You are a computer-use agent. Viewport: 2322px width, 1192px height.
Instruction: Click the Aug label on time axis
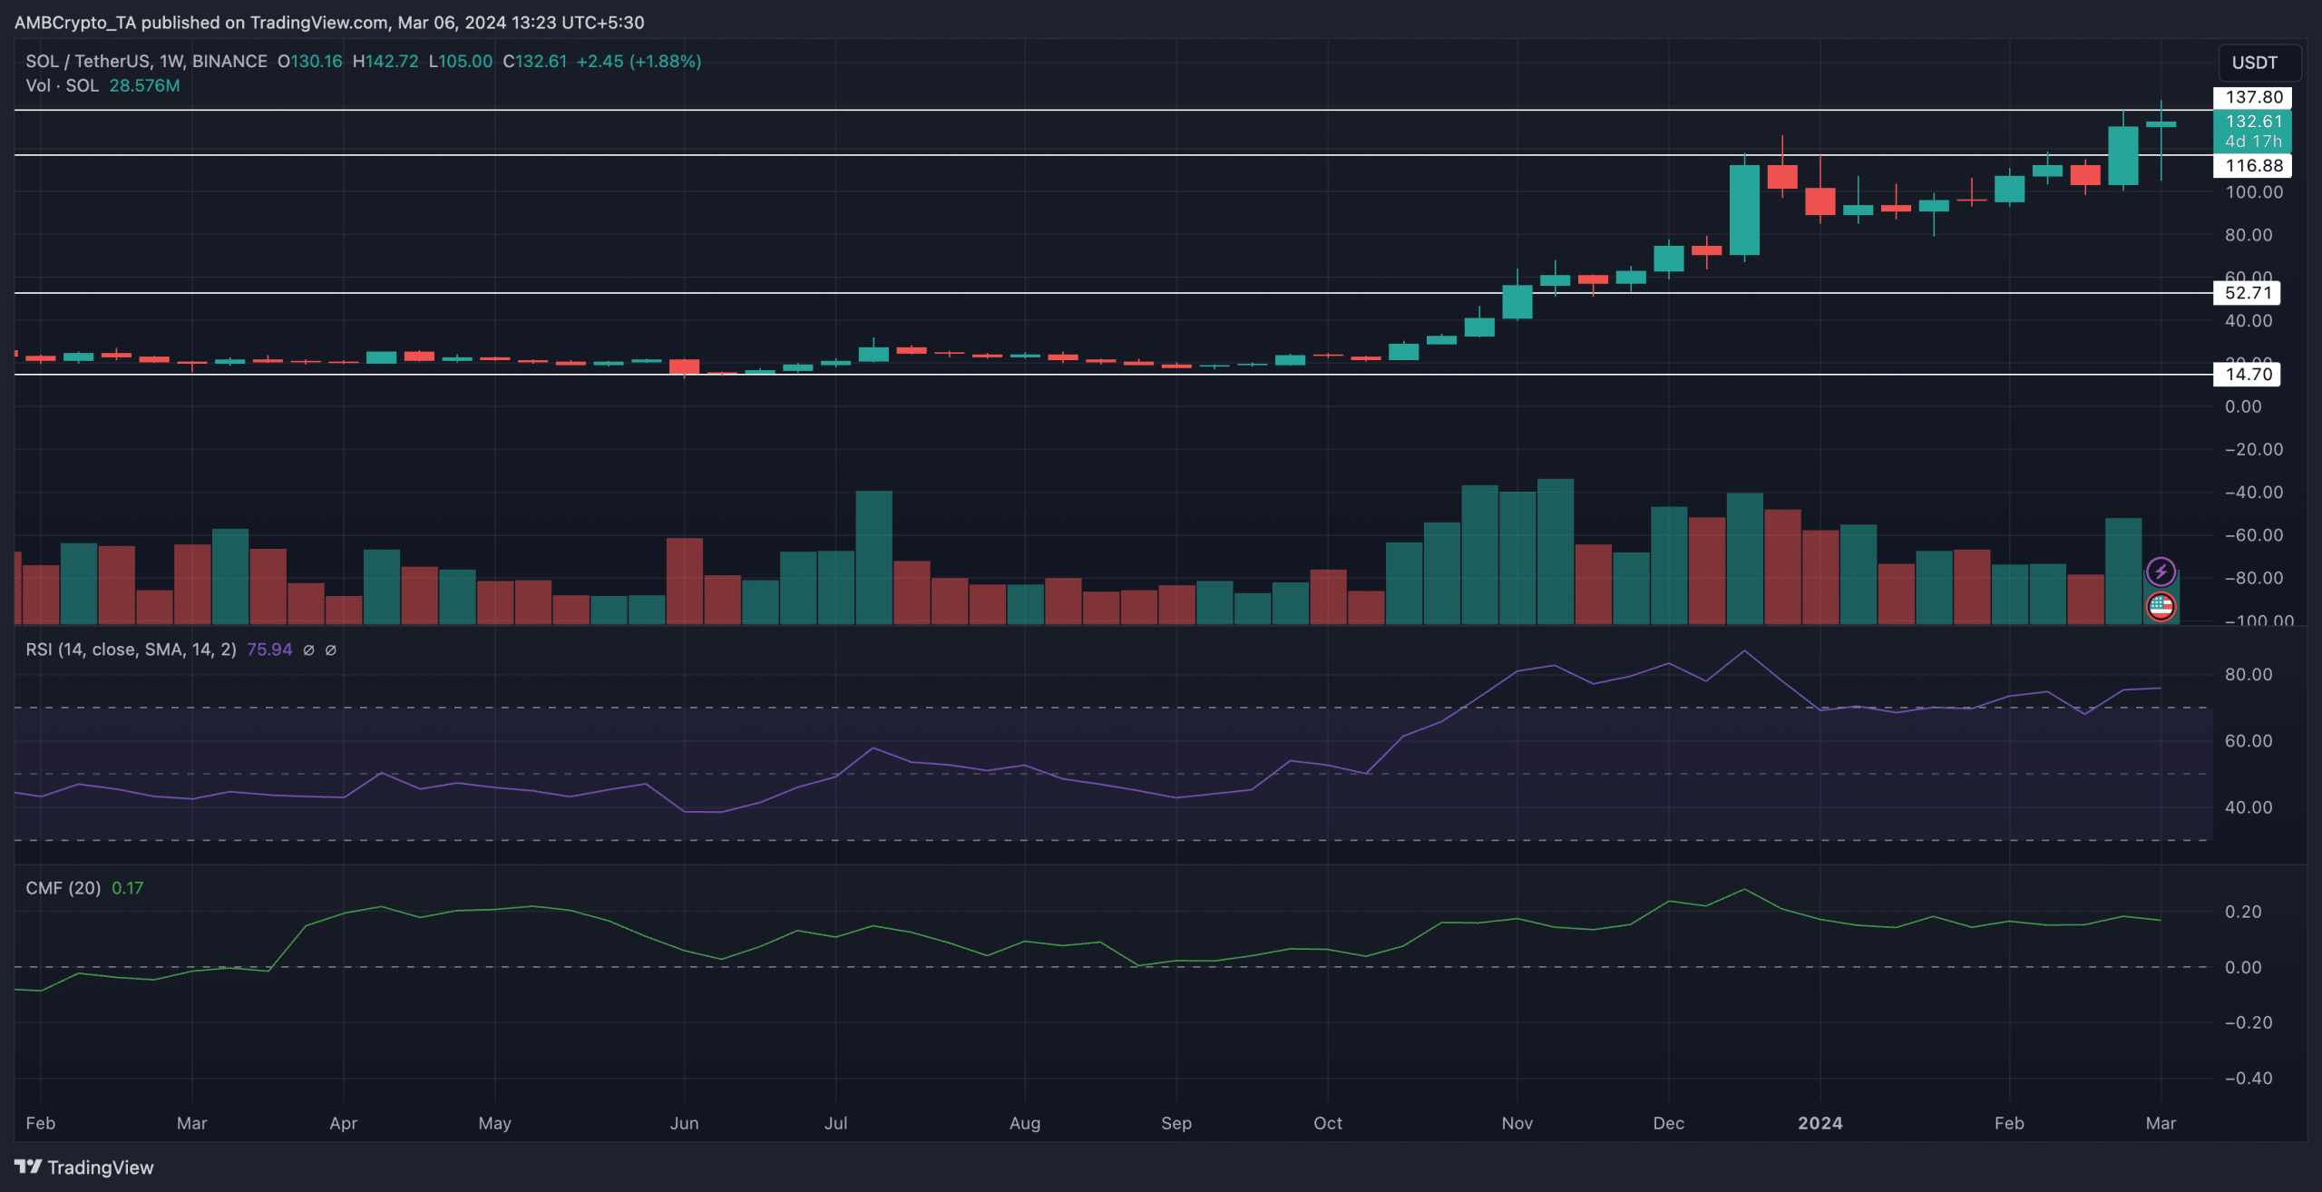click(1025, 1123)
